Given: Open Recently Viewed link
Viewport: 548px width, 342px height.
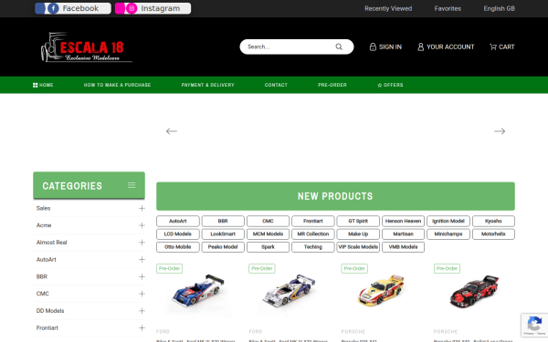Looking at the screenshot, I should [388, 9].
